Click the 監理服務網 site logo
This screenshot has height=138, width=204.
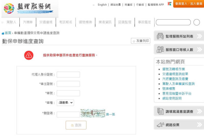tap(29, 9)
